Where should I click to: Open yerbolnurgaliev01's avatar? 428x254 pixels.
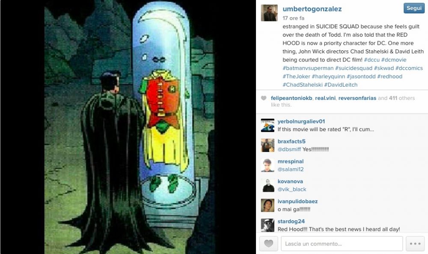click(x=267, y=125)
